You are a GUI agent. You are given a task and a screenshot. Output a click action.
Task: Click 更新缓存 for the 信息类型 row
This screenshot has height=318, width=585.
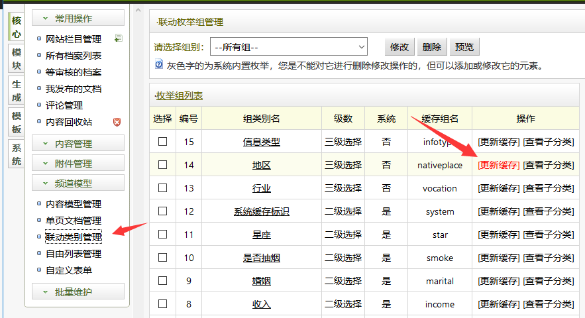[x=498, y=142]
